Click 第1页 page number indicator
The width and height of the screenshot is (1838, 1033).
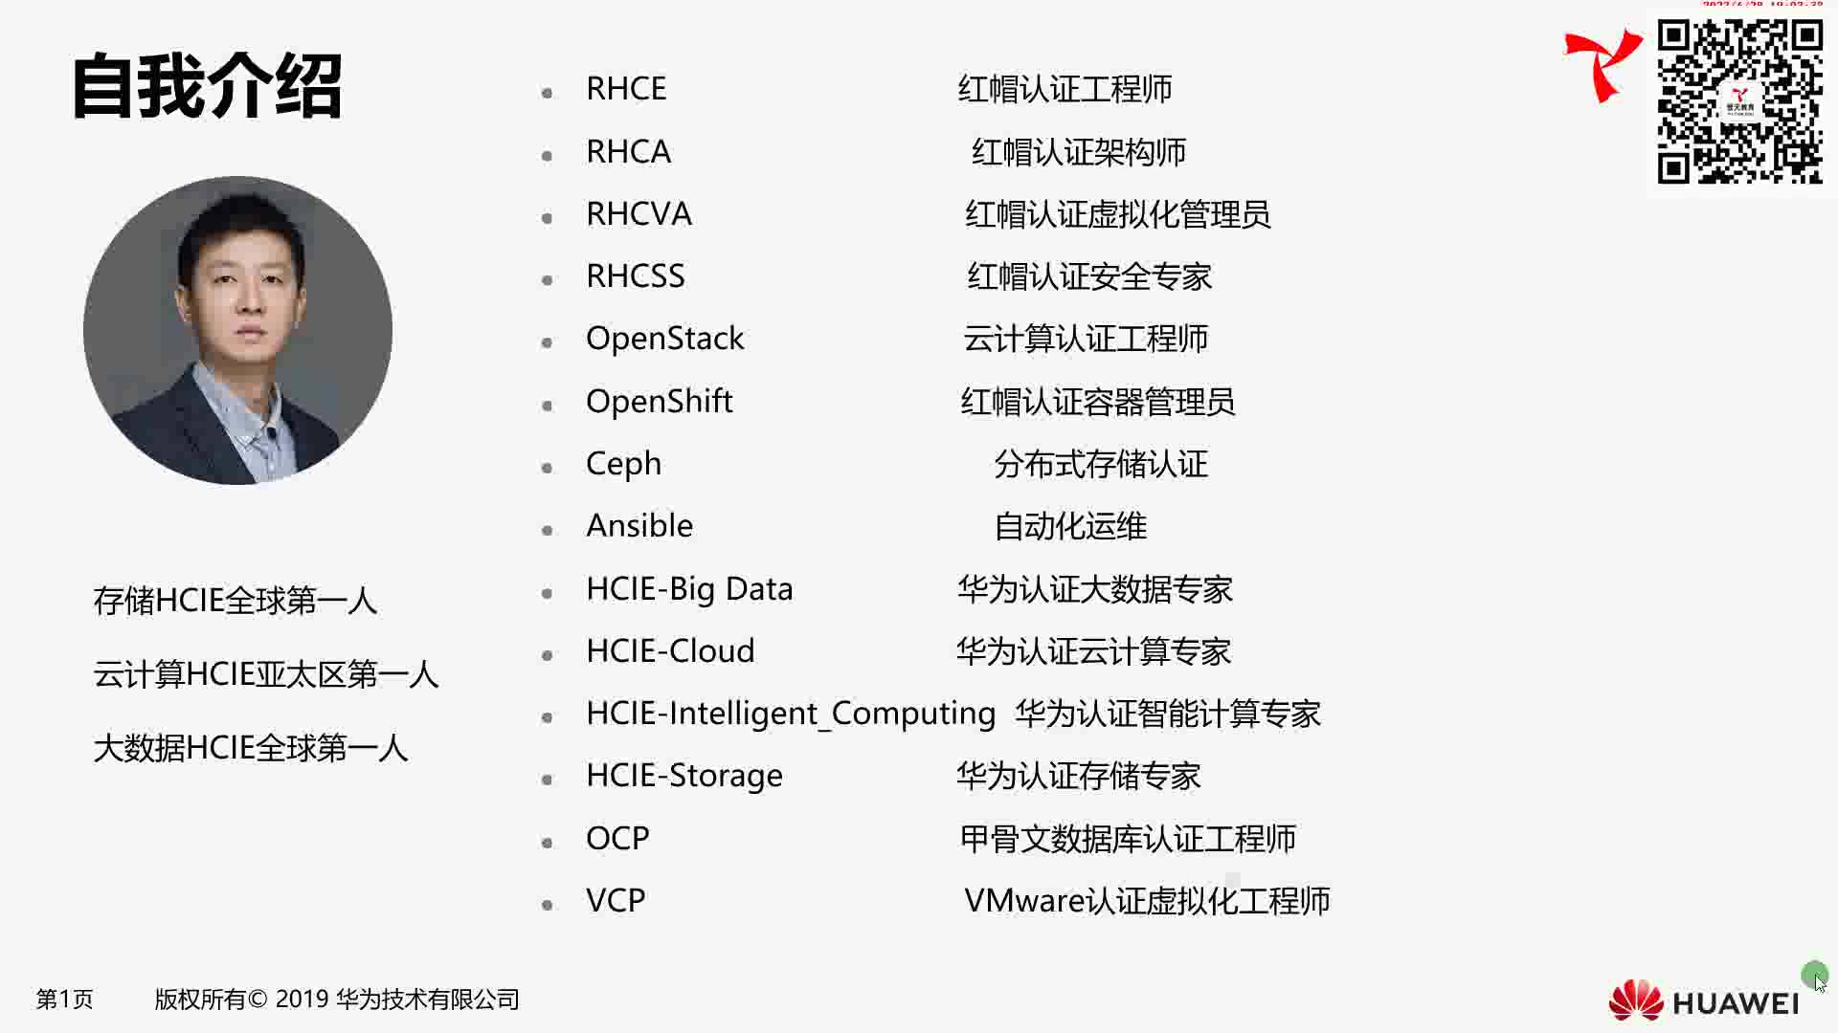pos(70,998)
